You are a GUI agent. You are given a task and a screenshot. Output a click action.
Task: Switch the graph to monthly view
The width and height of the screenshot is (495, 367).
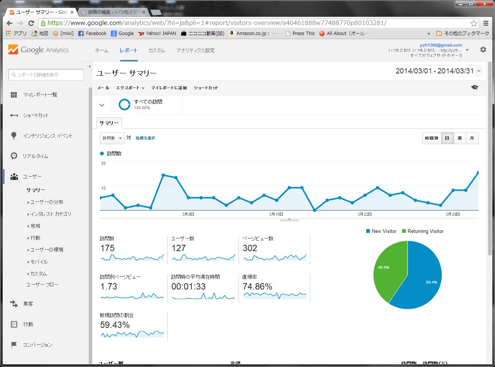[x=472, y=138]
